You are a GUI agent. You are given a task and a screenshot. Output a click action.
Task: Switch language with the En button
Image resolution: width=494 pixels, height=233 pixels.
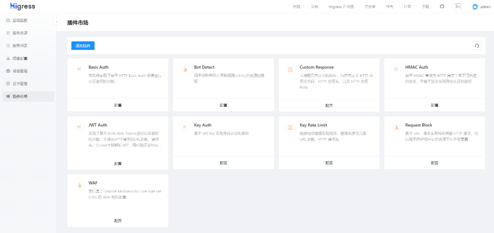458,6
